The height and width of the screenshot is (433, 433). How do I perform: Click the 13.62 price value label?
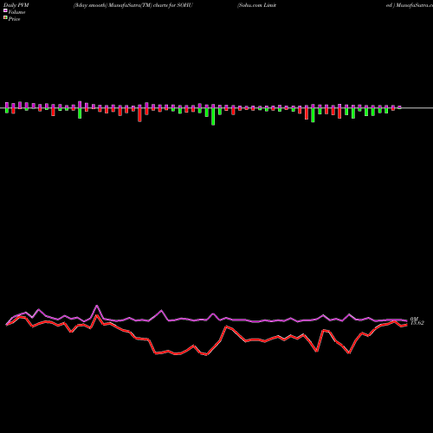pos(417,323)
